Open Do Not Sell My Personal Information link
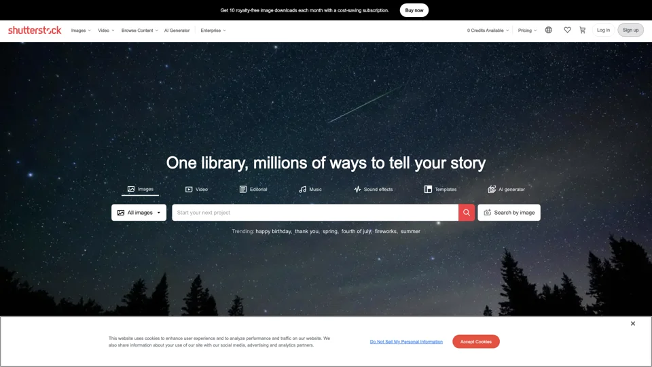Screen dimensions: 652x367 point(406,342)
